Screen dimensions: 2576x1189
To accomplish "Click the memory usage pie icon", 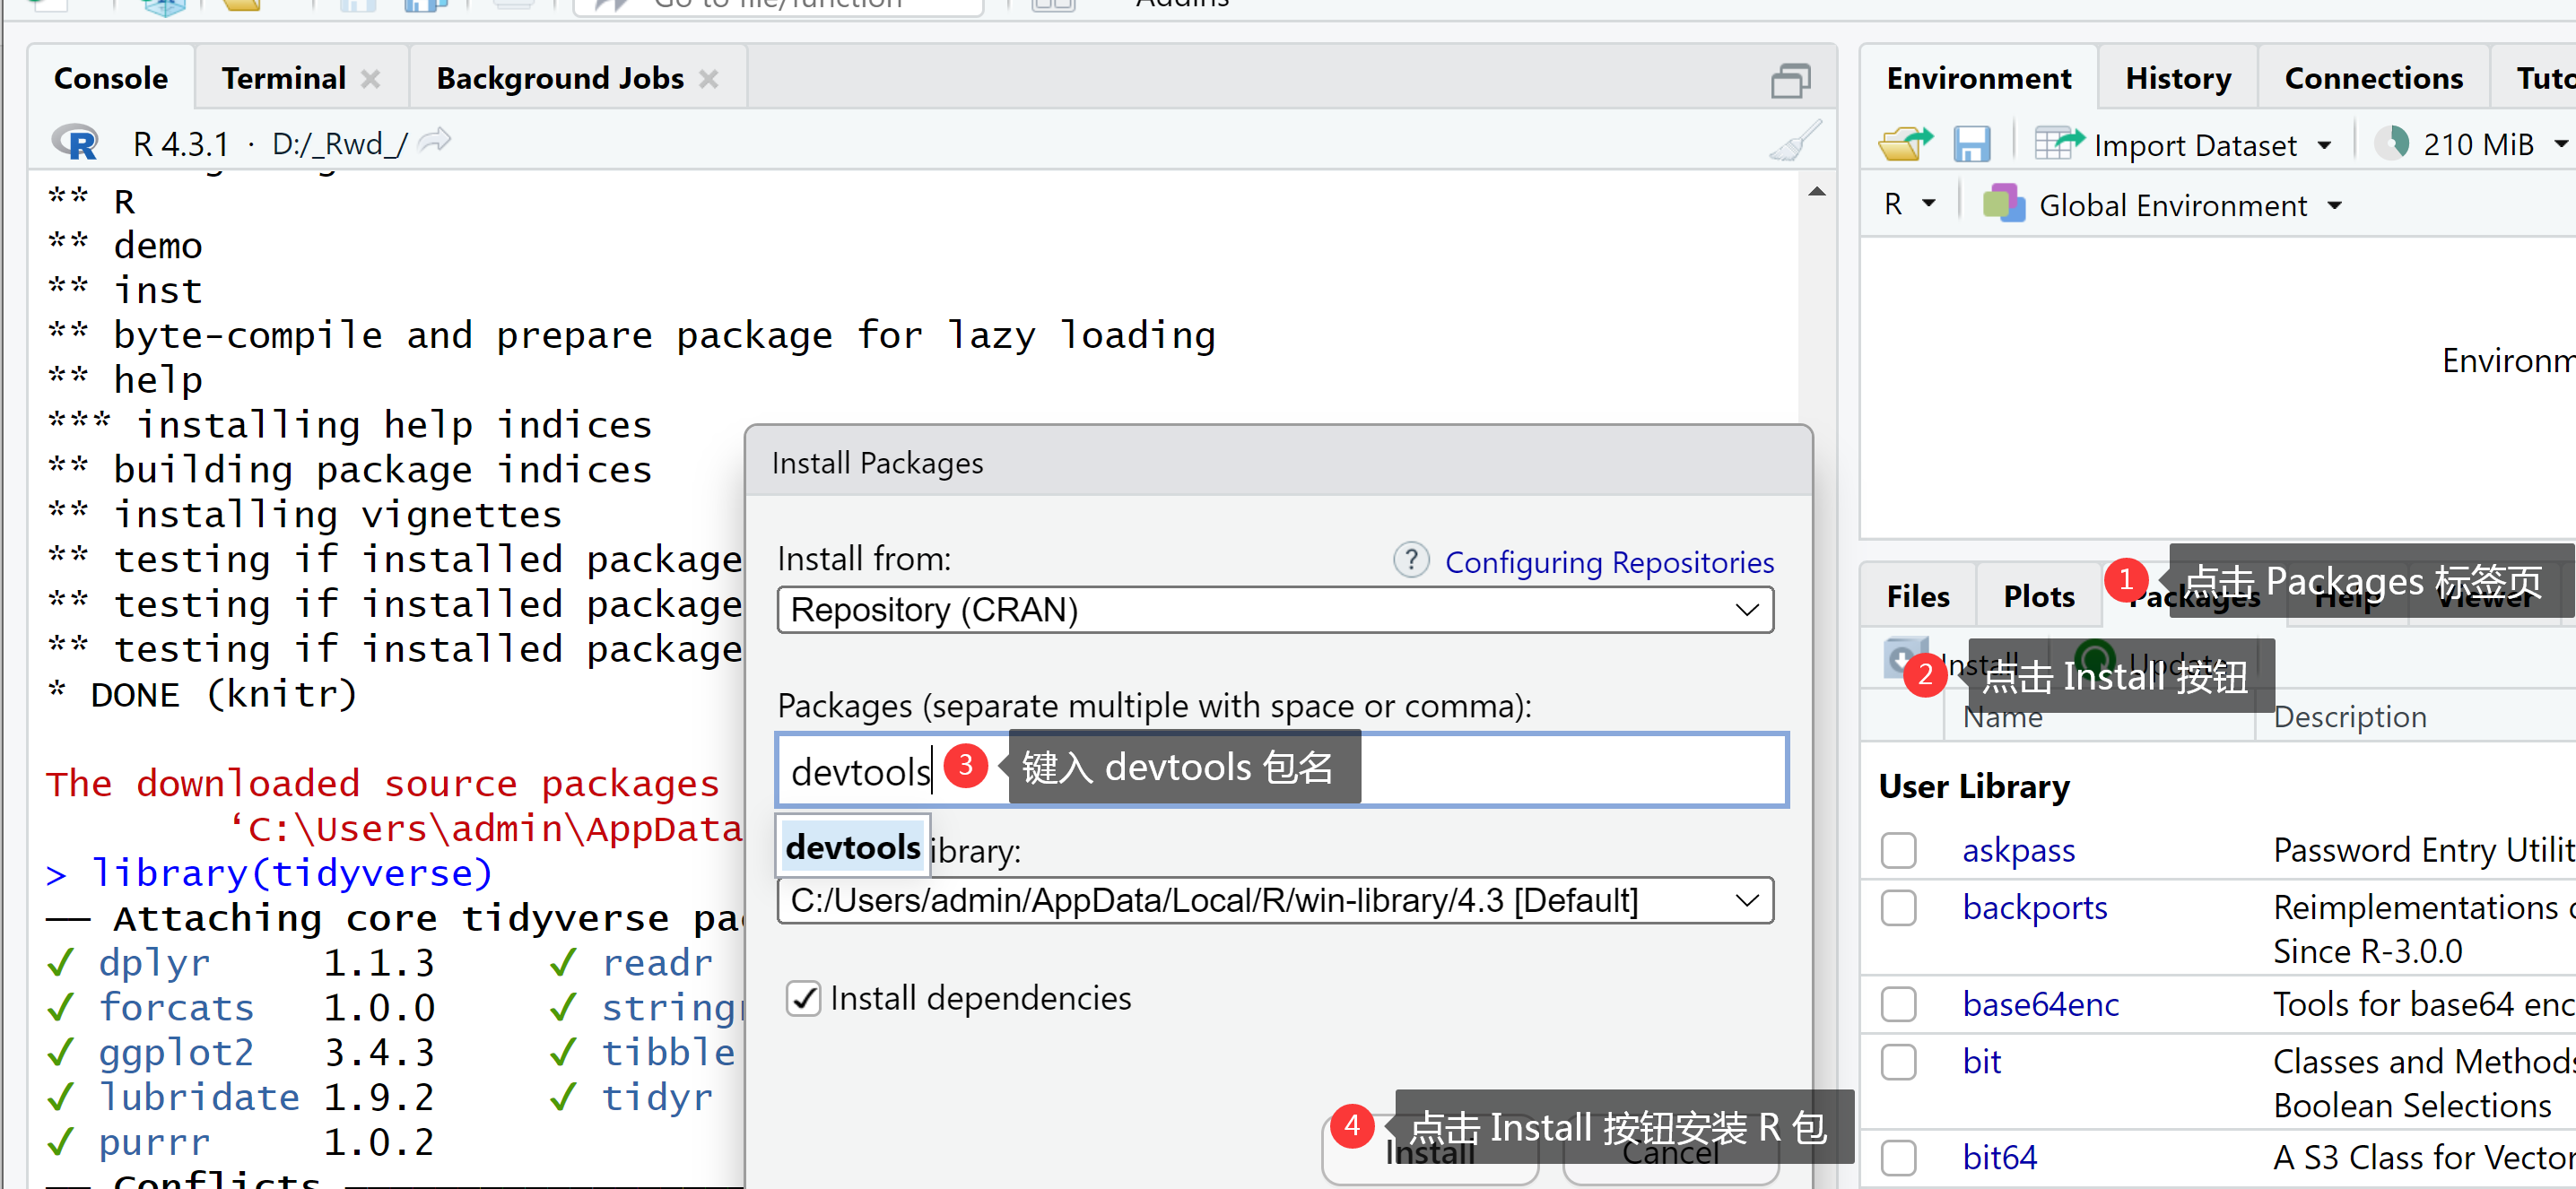I will [2392, 143].
